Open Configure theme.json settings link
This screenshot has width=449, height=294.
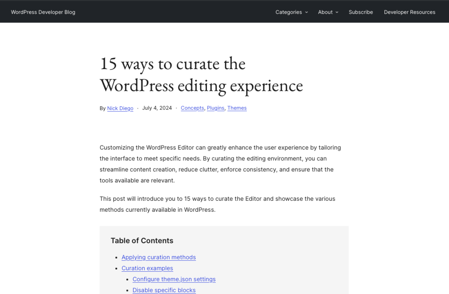174,279
